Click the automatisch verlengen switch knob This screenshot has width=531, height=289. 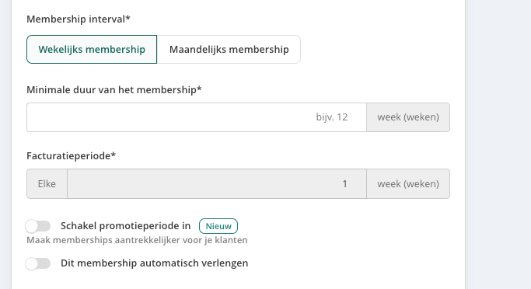(x=32, y=263)
